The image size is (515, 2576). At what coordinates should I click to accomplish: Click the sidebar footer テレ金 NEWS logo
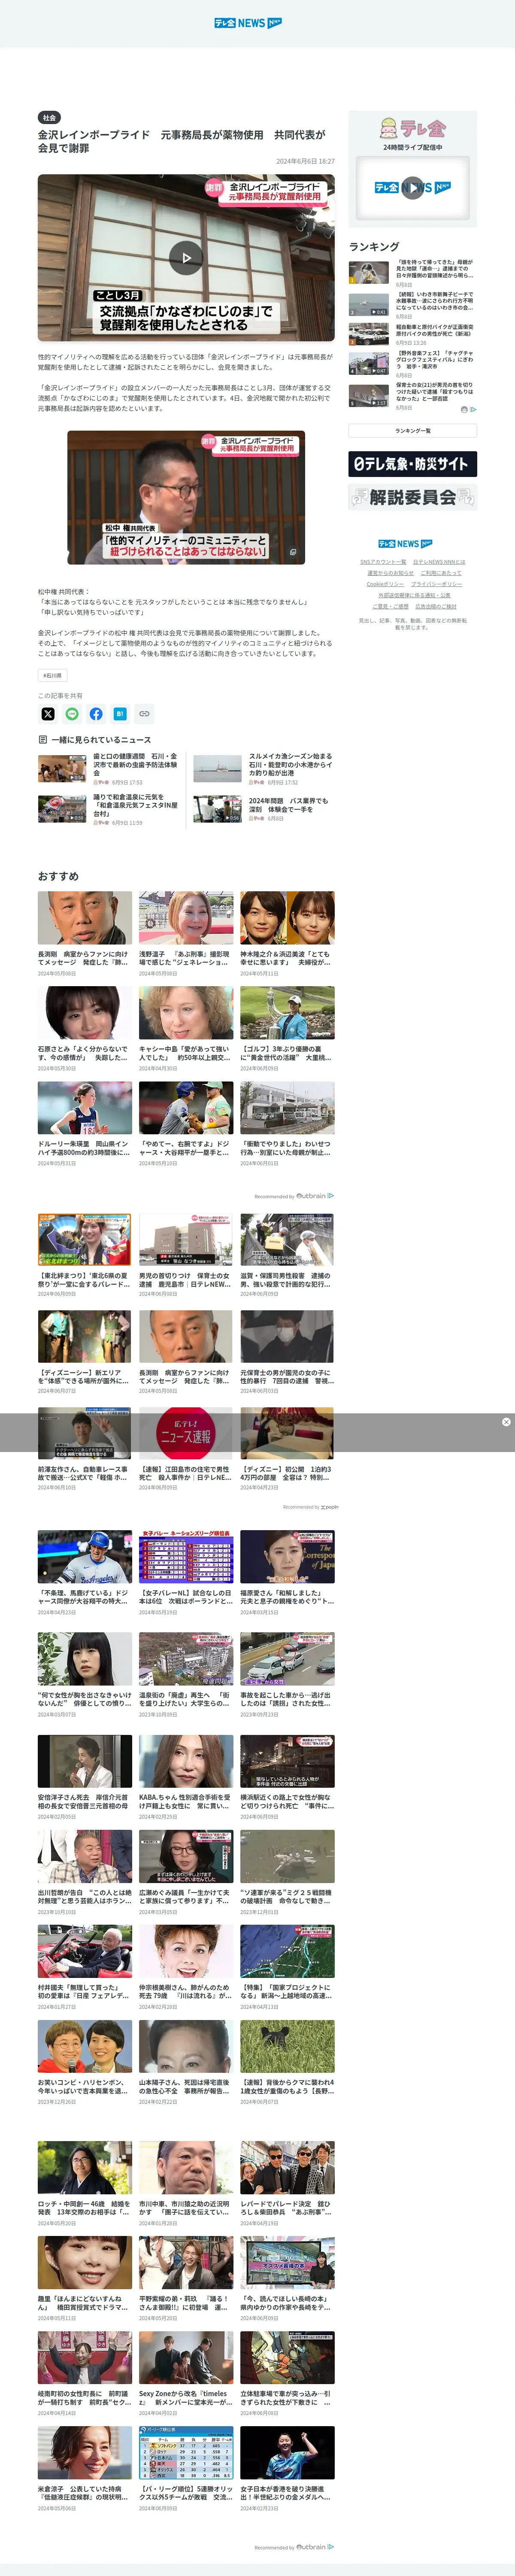[x=405, y=544]
